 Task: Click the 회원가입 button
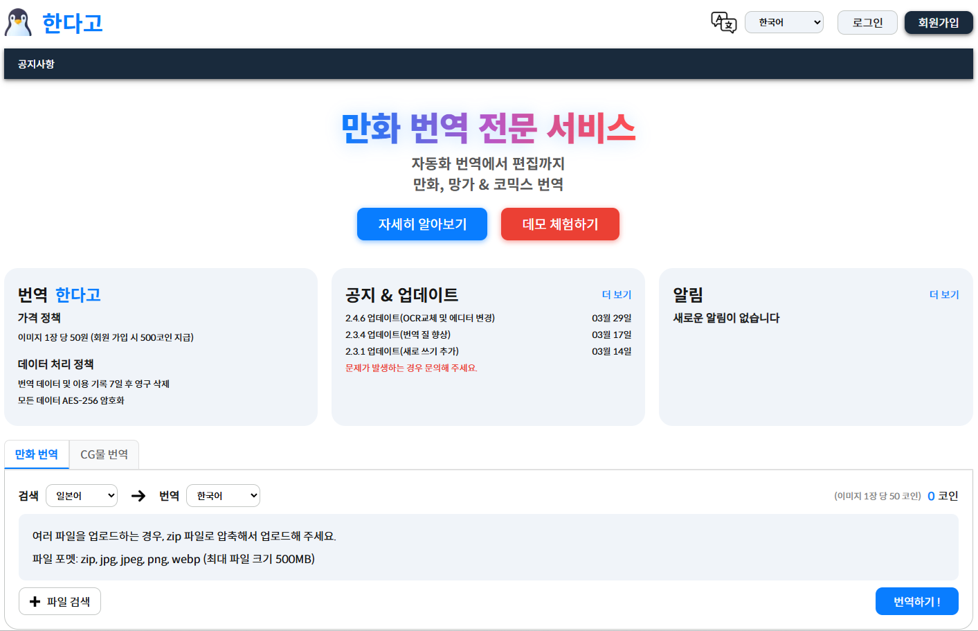pos(938,23)
